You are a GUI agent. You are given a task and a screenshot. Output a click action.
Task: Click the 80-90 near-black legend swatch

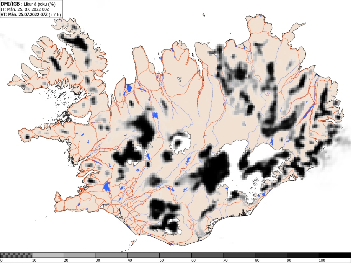click(x=271, y=255)
